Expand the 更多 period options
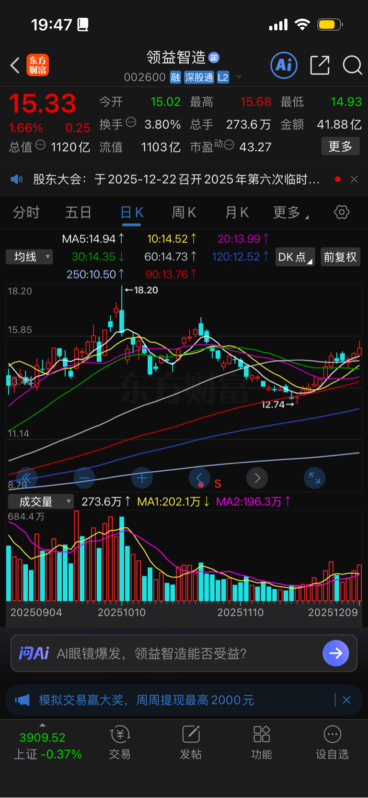 tap(290, 212)
